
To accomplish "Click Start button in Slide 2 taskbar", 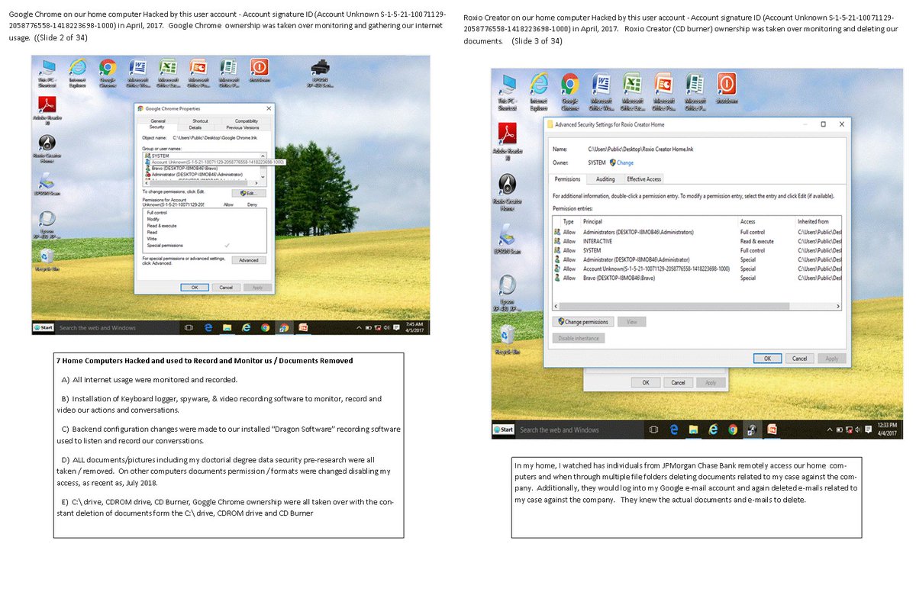I will (x=44, y=327).
